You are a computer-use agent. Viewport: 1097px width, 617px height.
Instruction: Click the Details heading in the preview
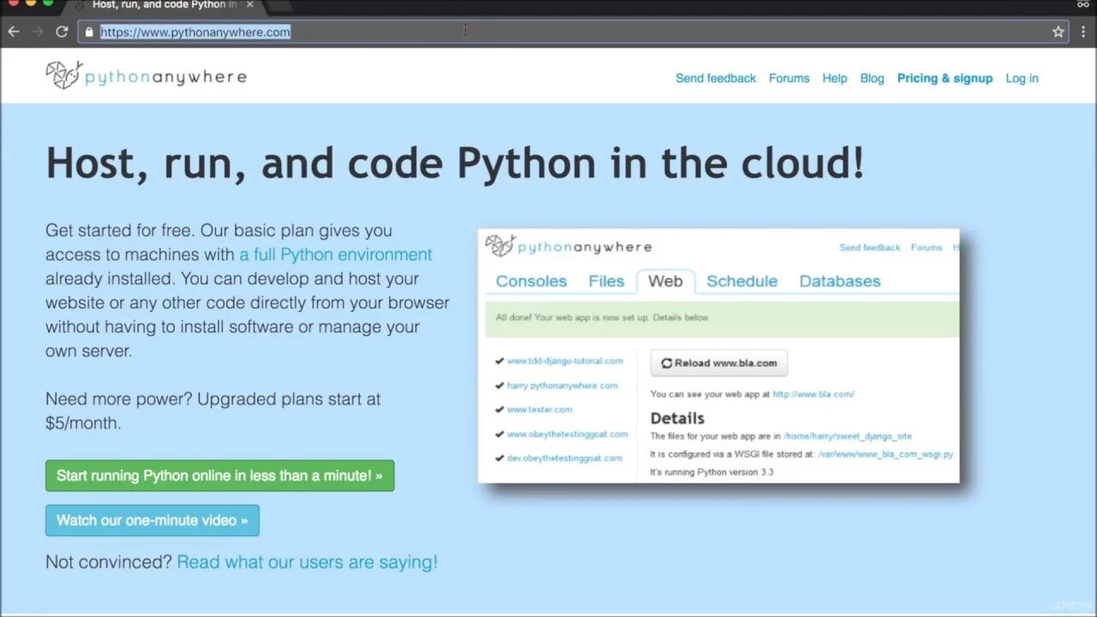coord(677,418)
